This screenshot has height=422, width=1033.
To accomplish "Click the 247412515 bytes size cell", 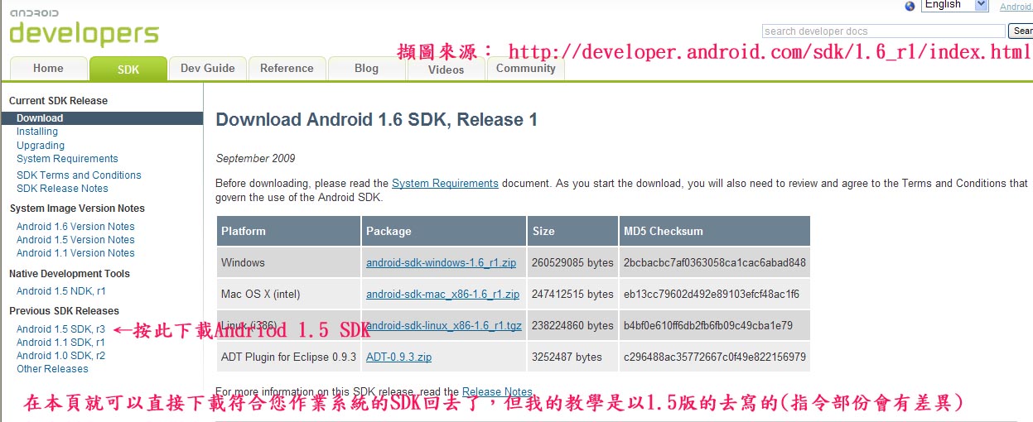I will tap(573, 294).
